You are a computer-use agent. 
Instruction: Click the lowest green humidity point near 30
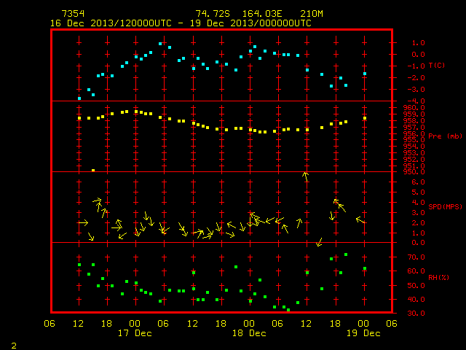pos(288,310)
